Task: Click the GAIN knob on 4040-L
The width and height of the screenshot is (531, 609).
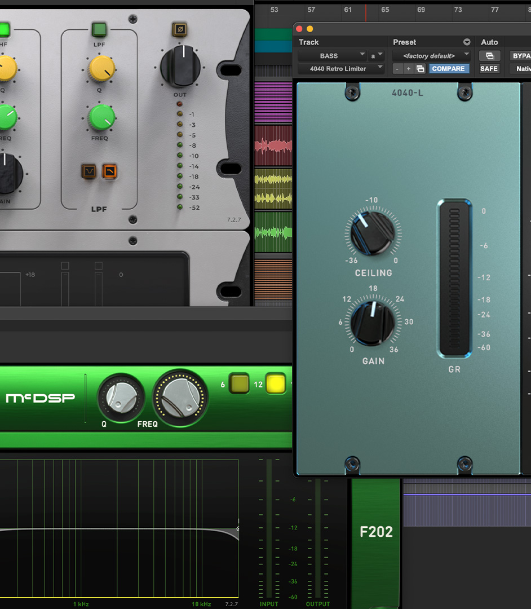Action: 373,323
